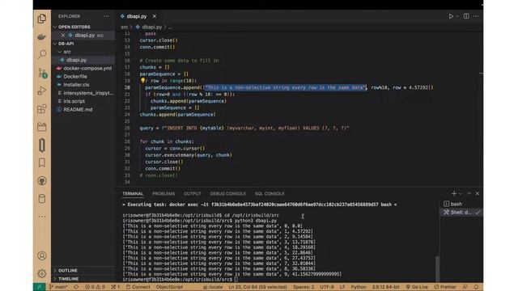Open the Run and Debug view
Screen dimensions: 518x291
[x=41, y=91]
